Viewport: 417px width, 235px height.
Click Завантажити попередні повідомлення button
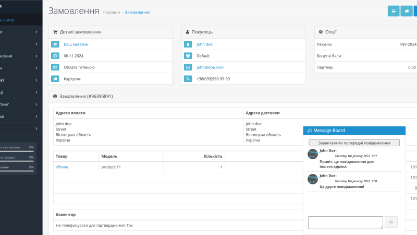click(354, 143)
